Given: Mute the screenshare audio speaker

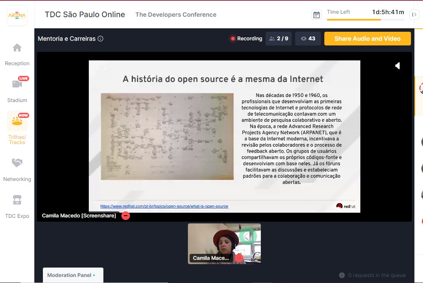Looking at the screenshot, I should point(398,66).
